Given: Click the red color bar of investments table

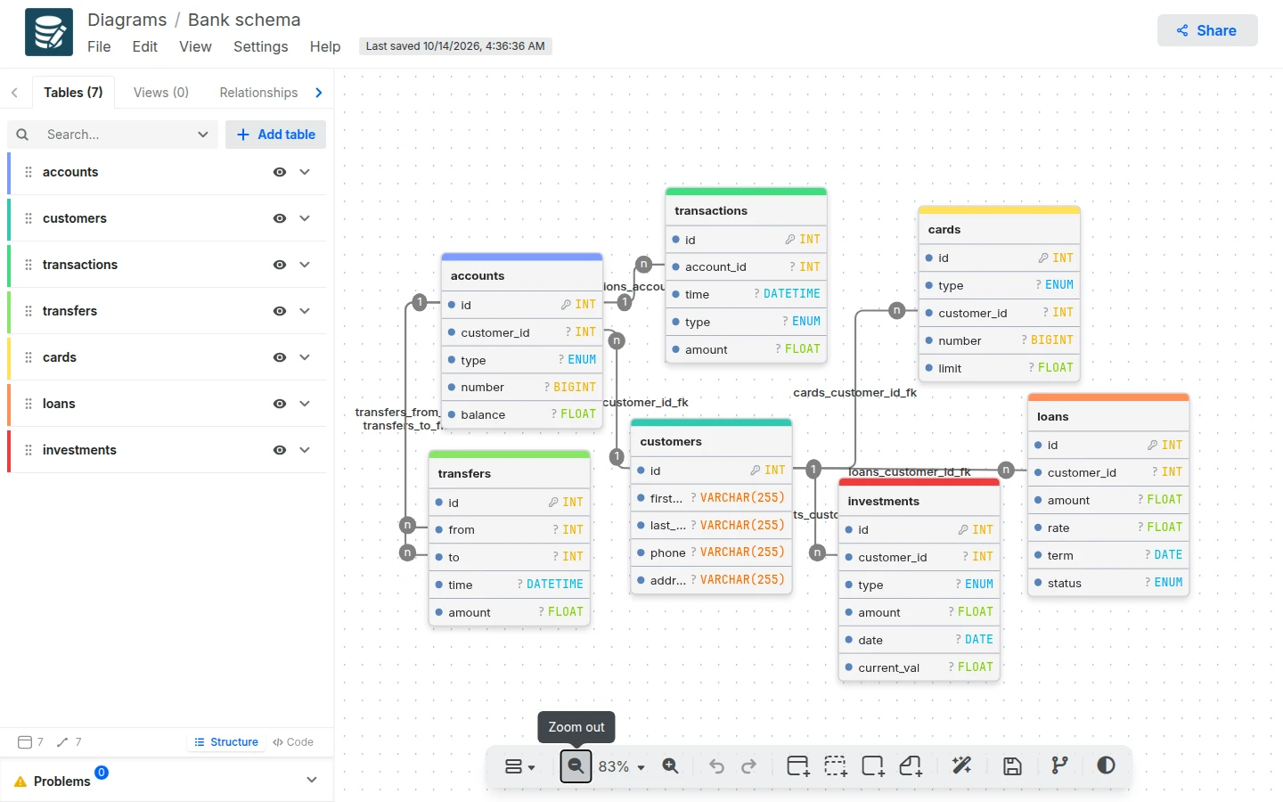Looking at the screenshot, I should (x=919, y=482).
